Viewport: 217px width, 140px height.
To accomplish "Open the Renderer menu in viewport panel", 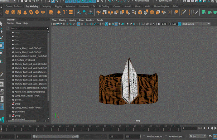I will click(x=90, y=20).
